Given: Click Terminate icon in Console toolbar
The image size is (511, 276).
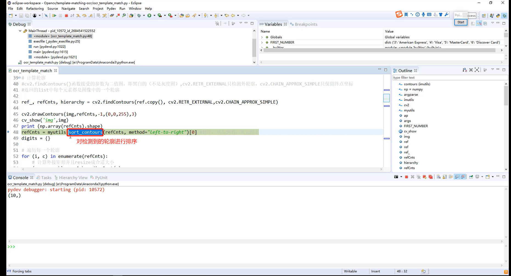Looking at the screenshot, I should [406, 177].
